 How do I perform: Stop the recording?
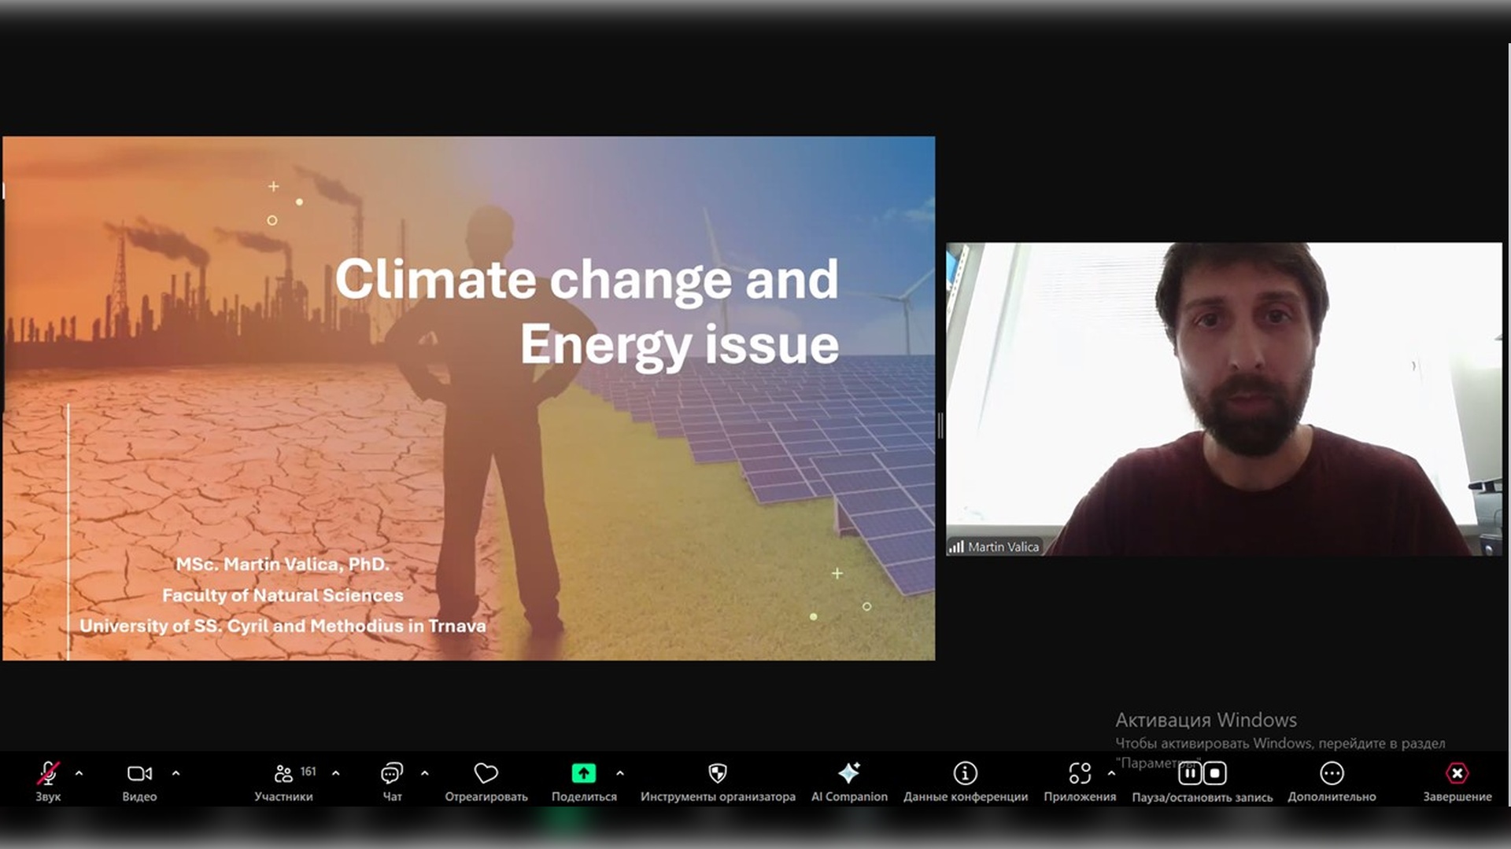tap(1215, 774)
